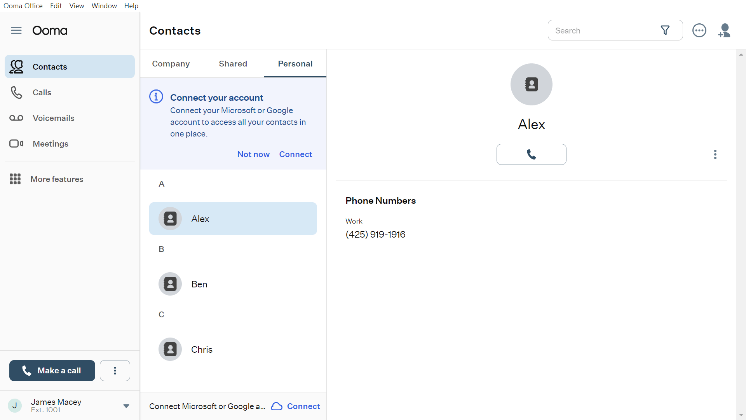Open the overflow menu next to Alex
Image resolution: width=746 pixels, height=420 pixels.
tap(715, 154)
